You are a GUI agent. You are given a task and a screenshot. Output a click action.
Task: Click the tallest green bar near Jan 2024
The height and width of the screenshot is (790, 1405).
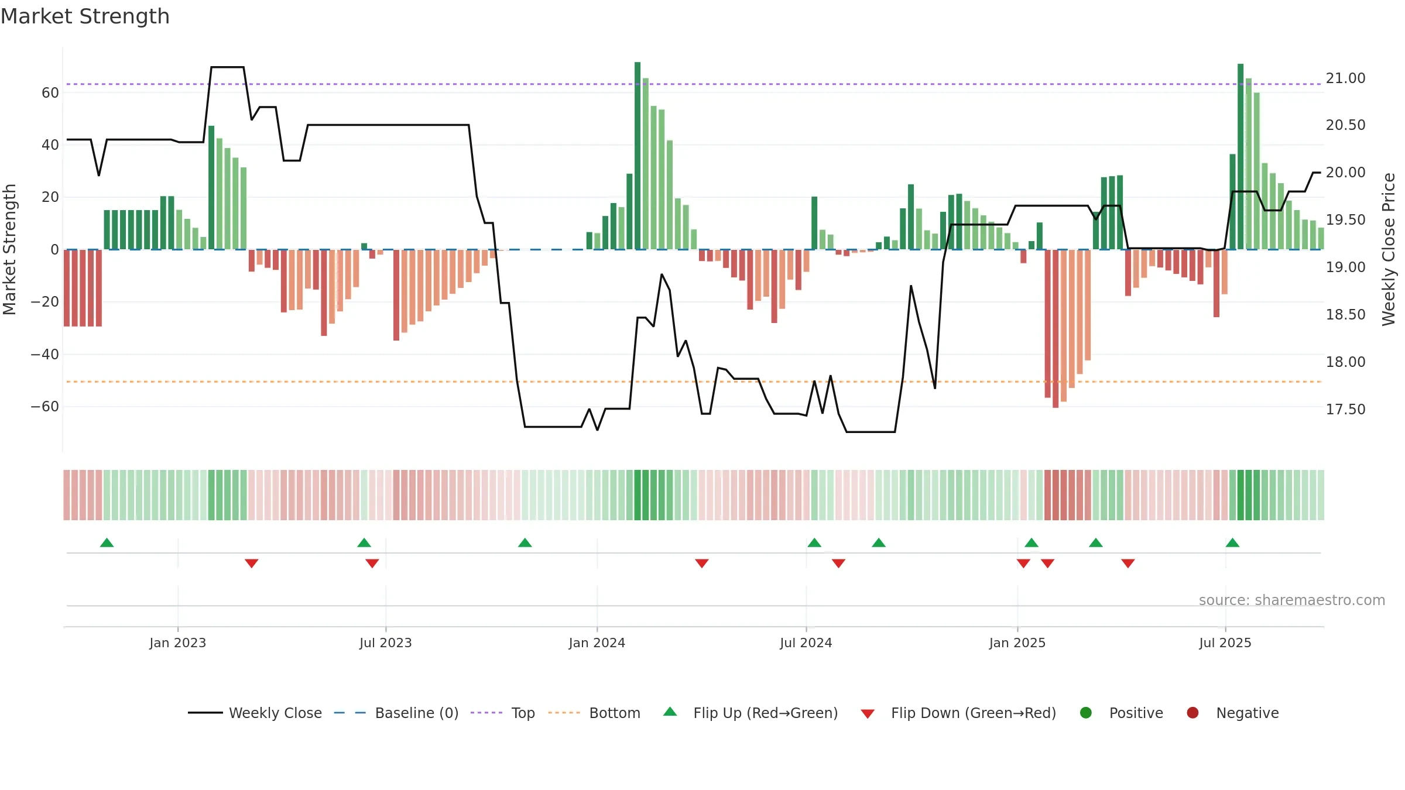(638, 156)
